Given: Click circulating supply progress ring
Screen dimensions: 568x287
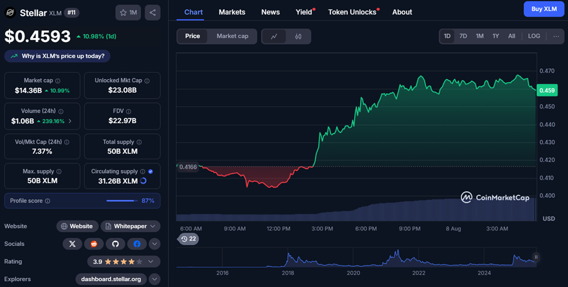Looking at the screenshot, I should coord(143,181).
